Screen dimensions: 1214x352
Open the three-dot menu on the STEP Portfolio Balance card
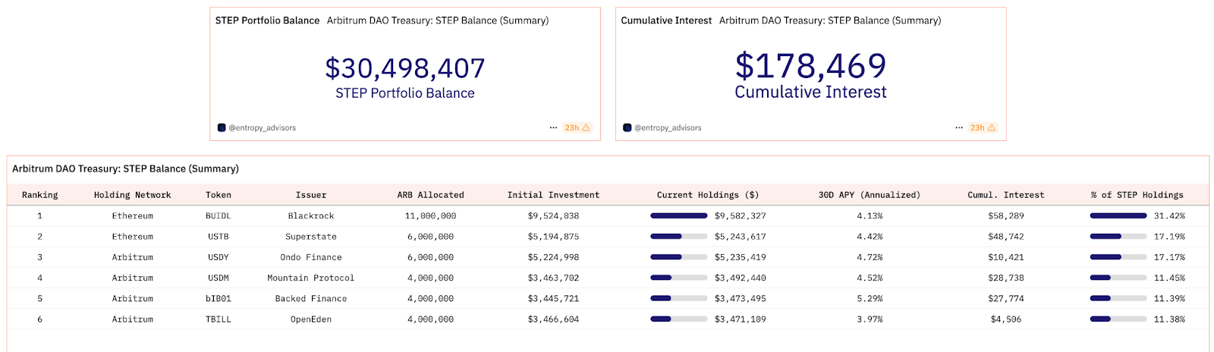point(553,127)
